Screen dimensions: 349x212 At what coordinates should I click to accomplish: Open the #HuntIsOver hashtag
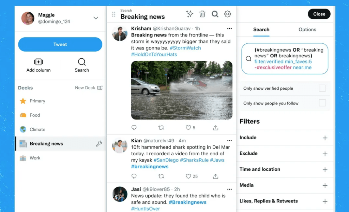145,209
